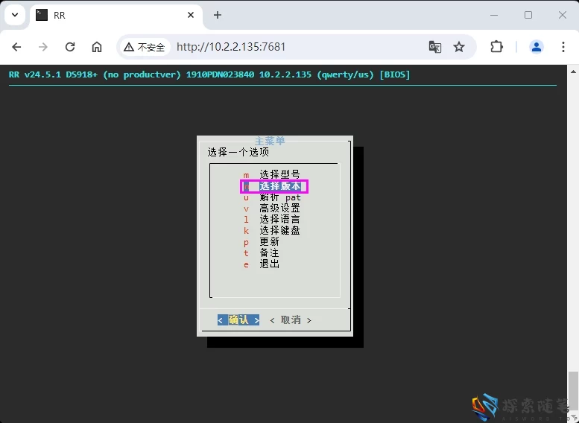579x423 pixels.
Task: Confirm with the 确认 button
Action: tap(238, 320)
